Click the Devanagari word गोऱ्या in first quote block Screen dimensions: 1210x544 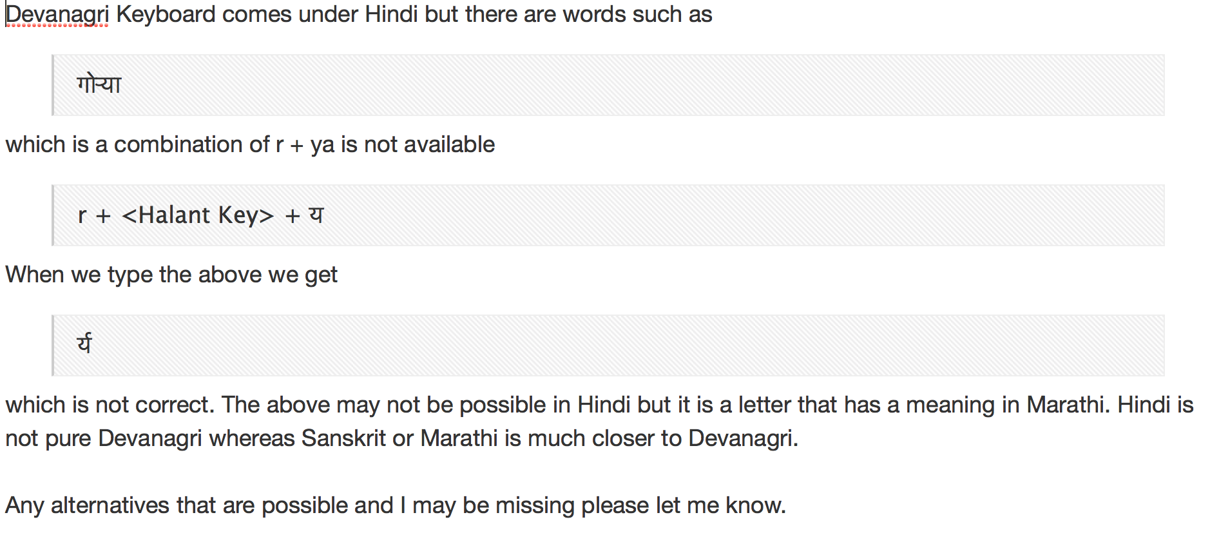click(x=99, y=84)
